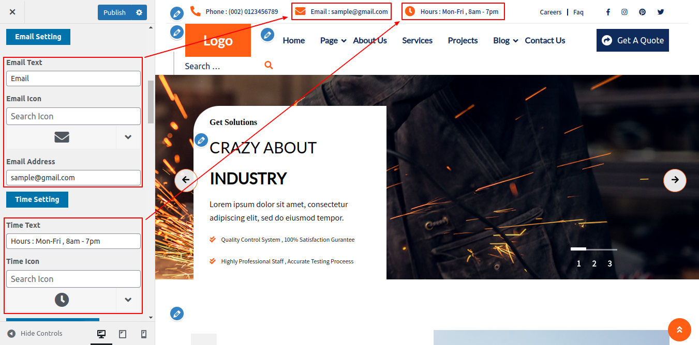Go to the next slide arrow
Viewport: 699px width, 345px height.
675,180
